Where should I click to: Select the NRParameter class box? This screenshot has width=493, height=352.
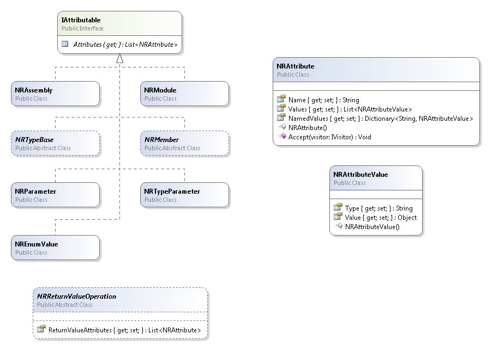click(x=55, y=195)
